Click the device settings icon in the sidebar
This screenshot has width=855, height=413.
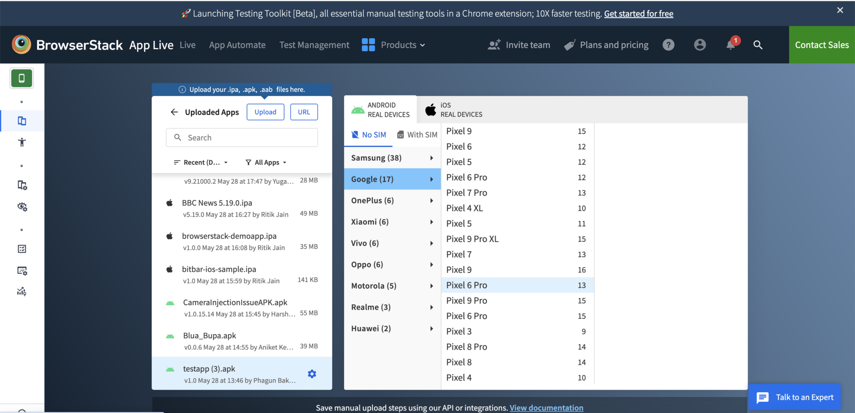(22, 185)
